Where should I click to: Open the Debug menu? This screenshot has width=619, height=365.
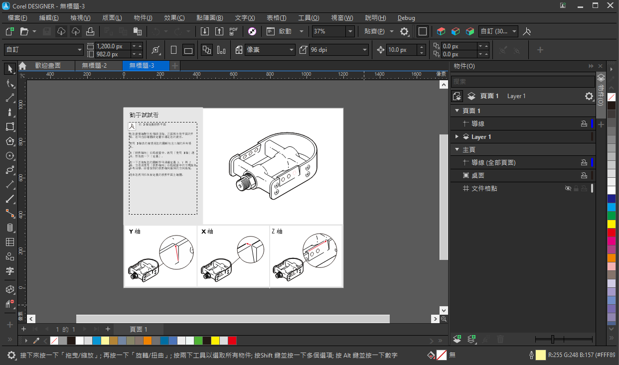[407, 17]
